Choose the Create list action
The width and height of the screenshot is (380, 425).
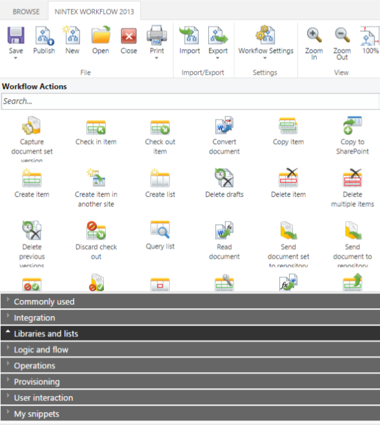(160, 183)
